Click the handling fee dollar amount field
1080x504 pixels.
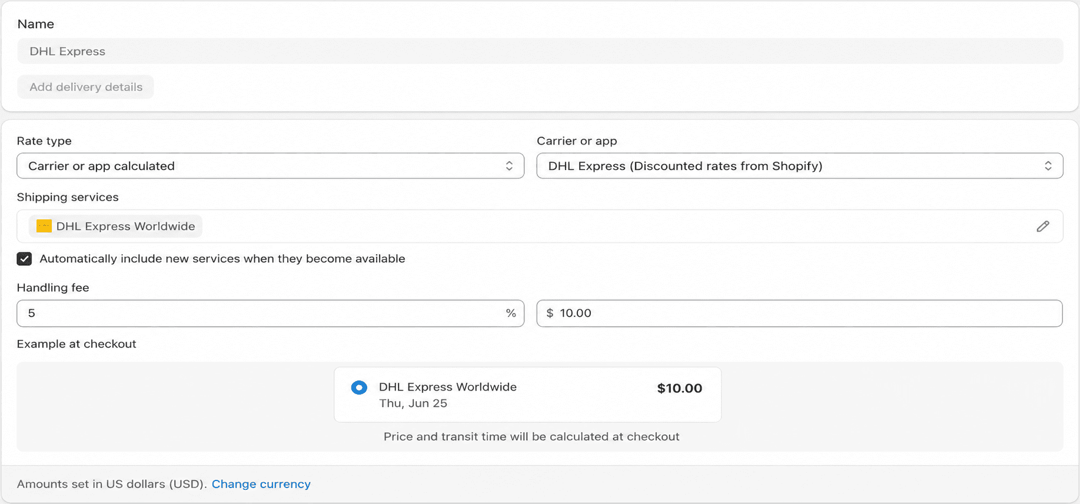(799, 313)
